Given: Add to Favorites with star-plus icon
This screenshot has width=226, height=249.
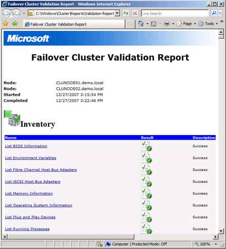Looking at the screenshot, I should (x=15, y=24).
